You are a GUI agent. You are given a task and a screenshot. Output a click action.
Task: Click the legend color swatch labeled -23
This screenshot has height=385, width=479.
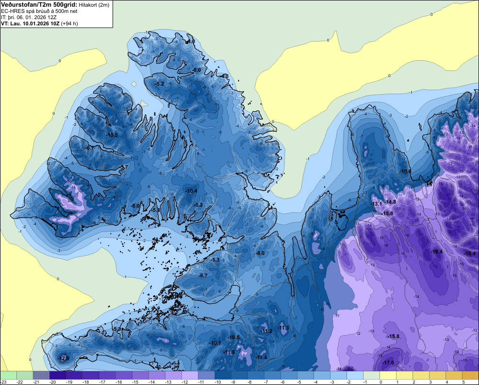(8, 375)
